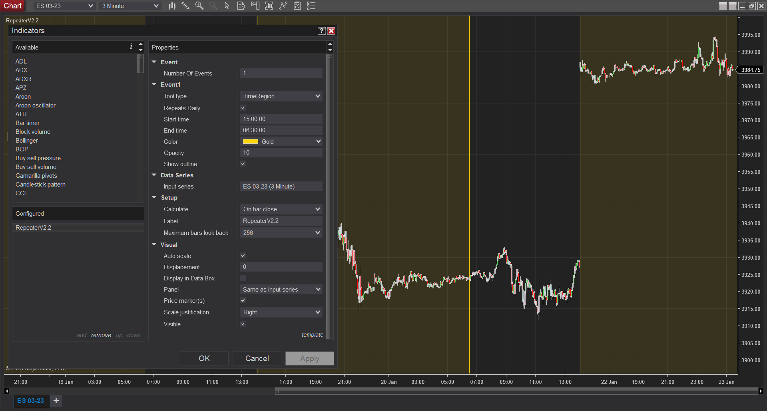Click the Cancel button

tap(257, 358)
